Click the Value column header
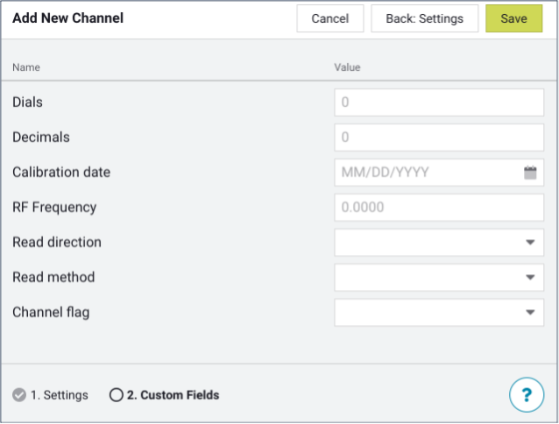 coord(347,67)
